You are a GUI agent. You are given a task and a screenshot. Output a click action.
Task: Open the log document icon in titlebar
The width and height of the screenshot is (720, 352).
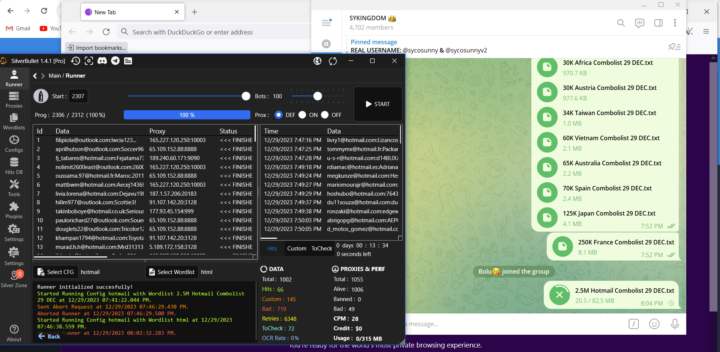tap(128, 61)
